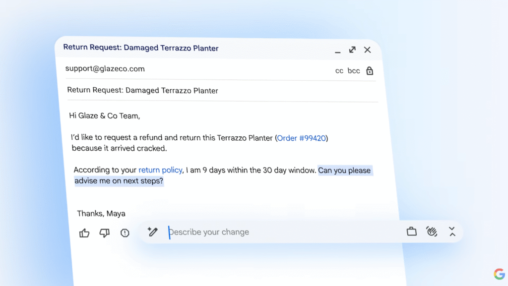Add cc recipients
The height and width of the screenshot is (286, 508).
pyautogui.click(x=339, y=71)
